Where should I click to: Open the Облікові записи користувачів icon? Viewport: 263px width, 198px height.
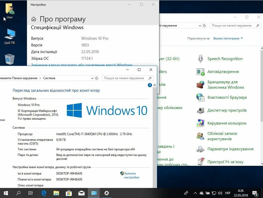201,136
